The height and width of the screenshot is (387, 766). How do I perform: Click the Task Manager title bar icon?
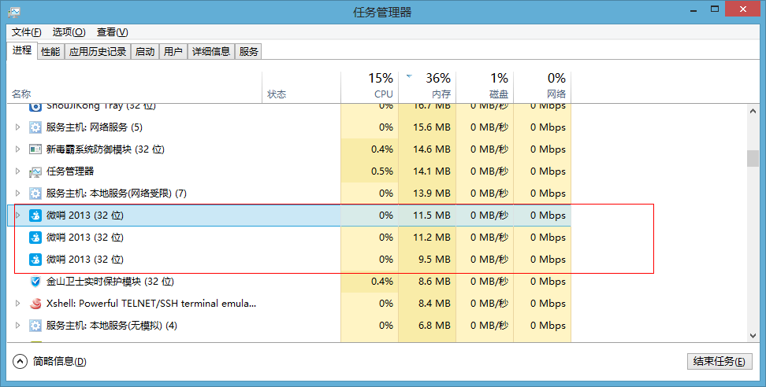pyautogui.click(x=15, y=12)
